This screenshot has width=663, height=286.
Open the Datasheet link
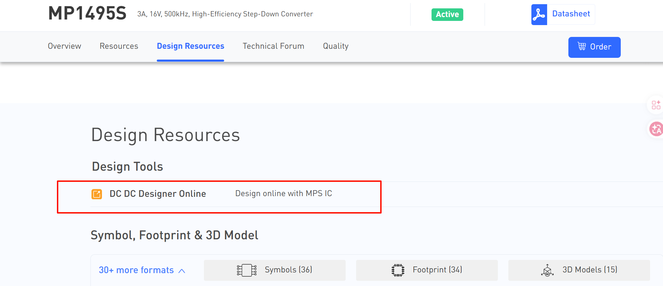(x=571, y=14)
